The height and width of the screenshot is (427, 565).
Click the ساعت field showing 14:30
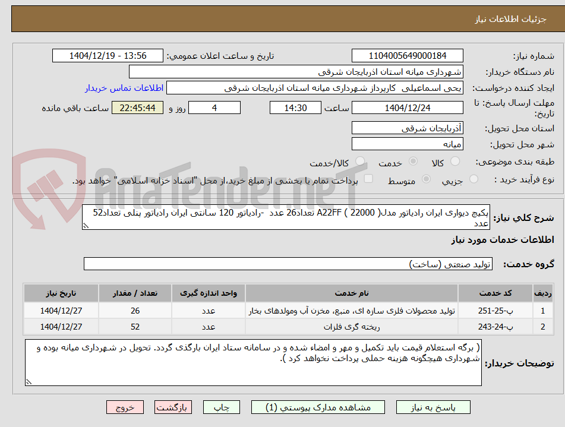(295, 107)
